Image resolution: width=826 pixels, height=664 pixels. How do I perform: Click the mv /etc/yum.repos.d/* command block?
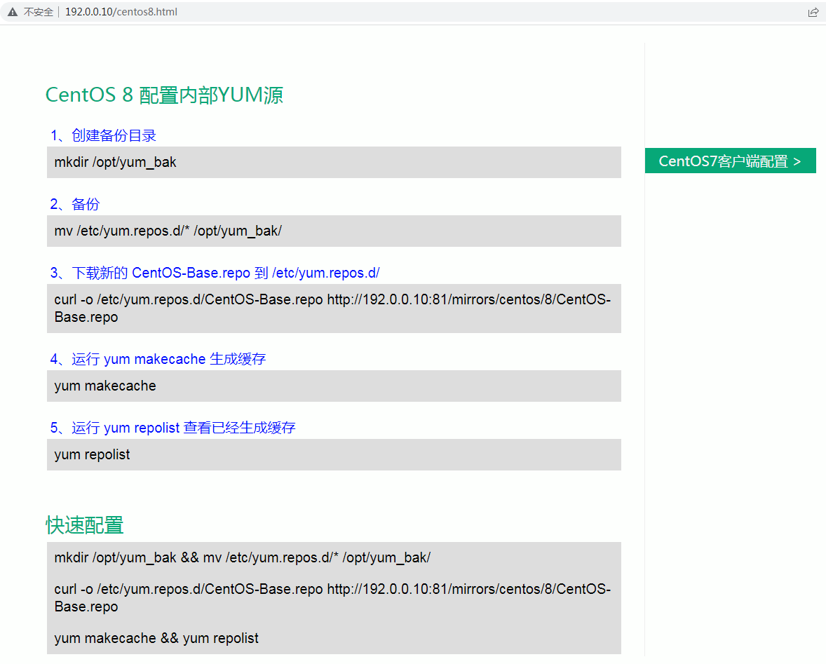pos(334,231)
